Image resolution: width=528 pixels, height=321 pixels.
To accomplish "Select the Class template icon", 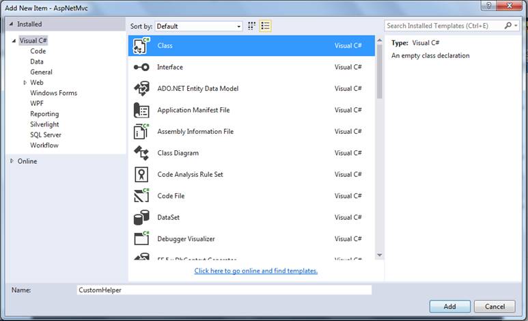I will [x=141, y=46].
